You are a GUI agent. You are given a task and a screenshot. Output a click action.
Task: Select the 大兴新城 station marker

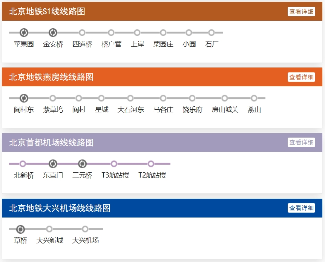click(x=49, y=229)
